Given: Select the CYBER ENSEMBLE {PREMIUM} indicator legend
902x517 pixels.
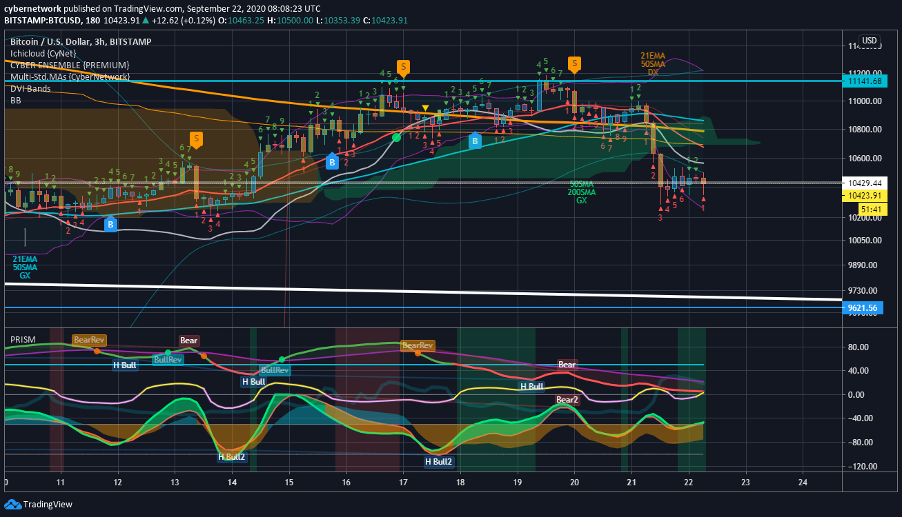Looking at the screenshot, I should coord(70,65).
